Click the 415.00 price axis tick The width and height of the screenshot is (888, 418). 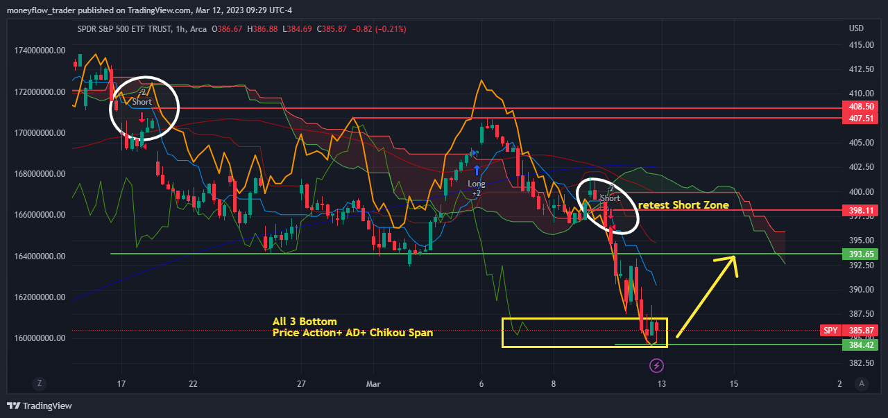click(x=861, y=44)
